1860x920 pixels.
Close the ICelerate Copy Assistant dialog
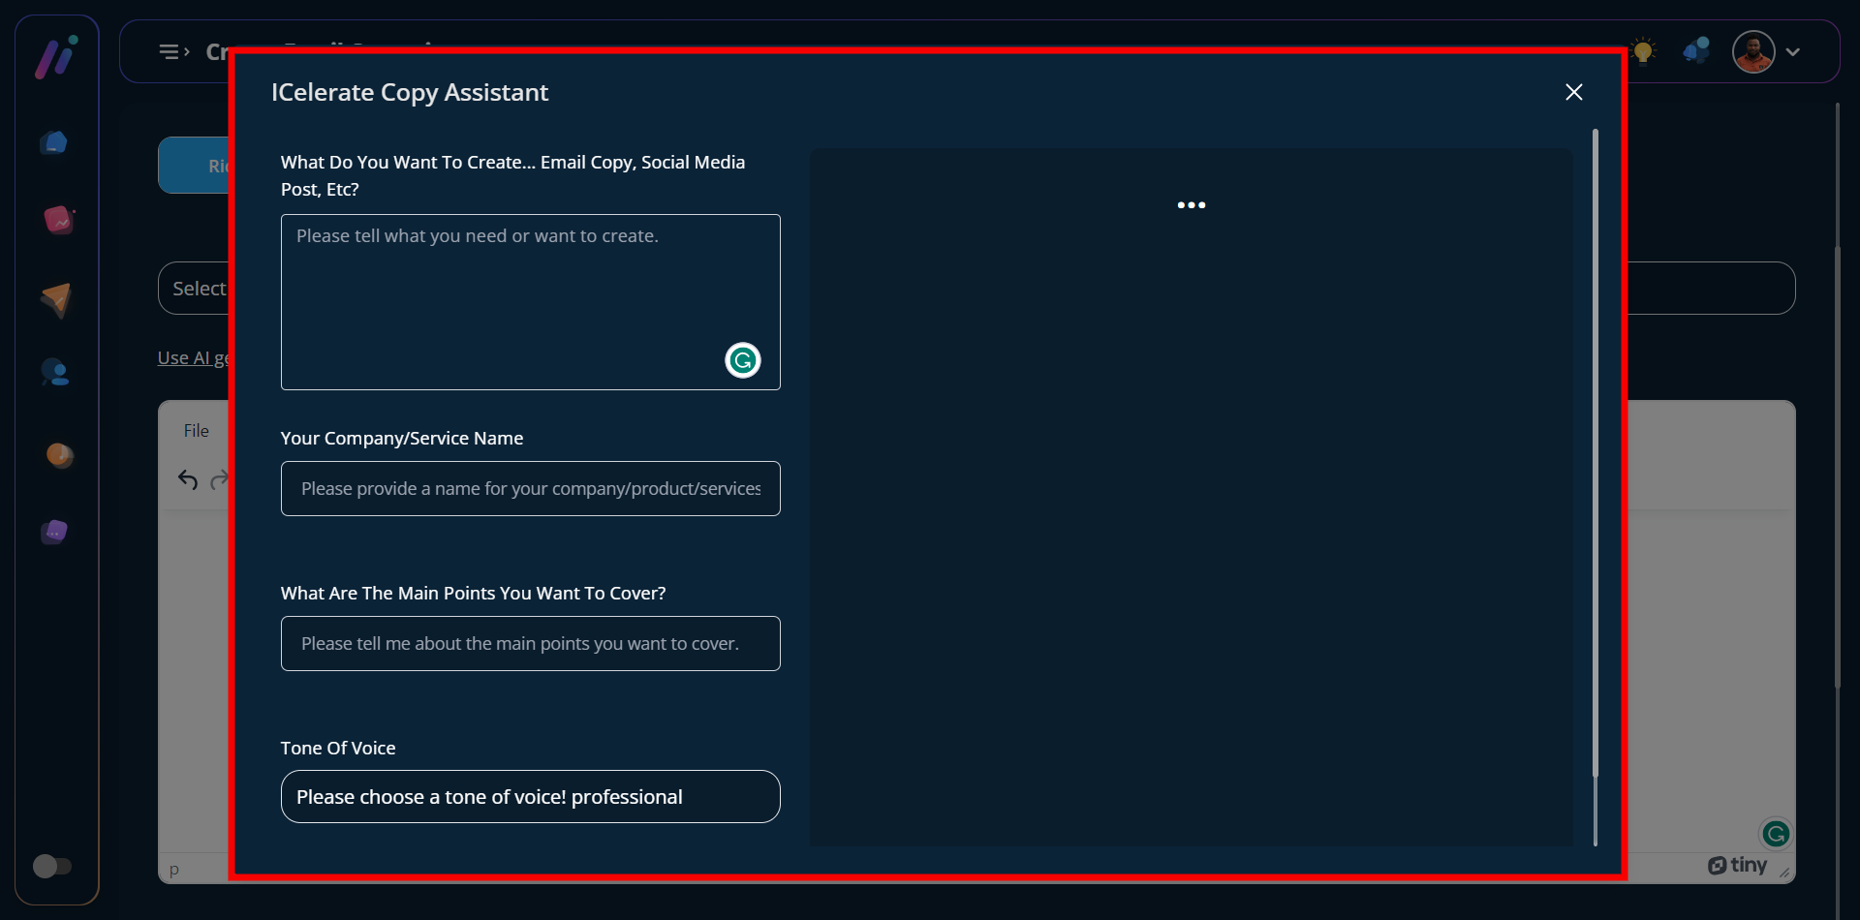[x=1573, y=92]
